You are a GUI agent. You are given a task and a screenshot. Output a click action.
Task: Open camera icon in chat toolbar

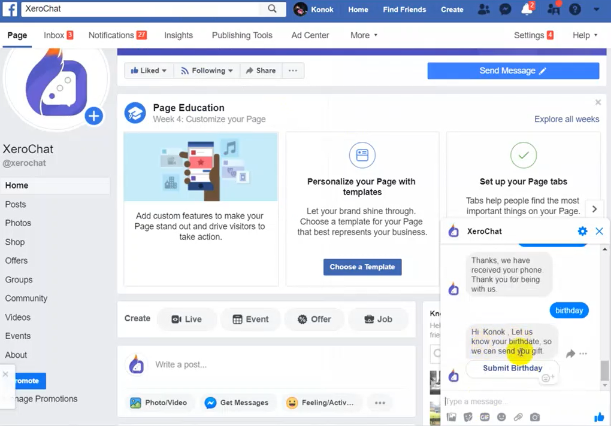tap(534, 418)
